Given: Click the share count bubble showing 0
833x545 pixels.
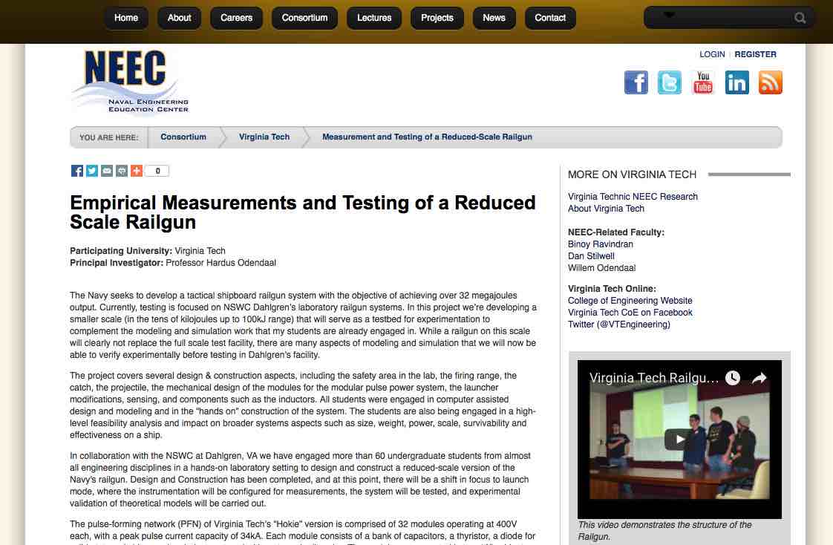Looking at the screenshot, I should point(157,171).
